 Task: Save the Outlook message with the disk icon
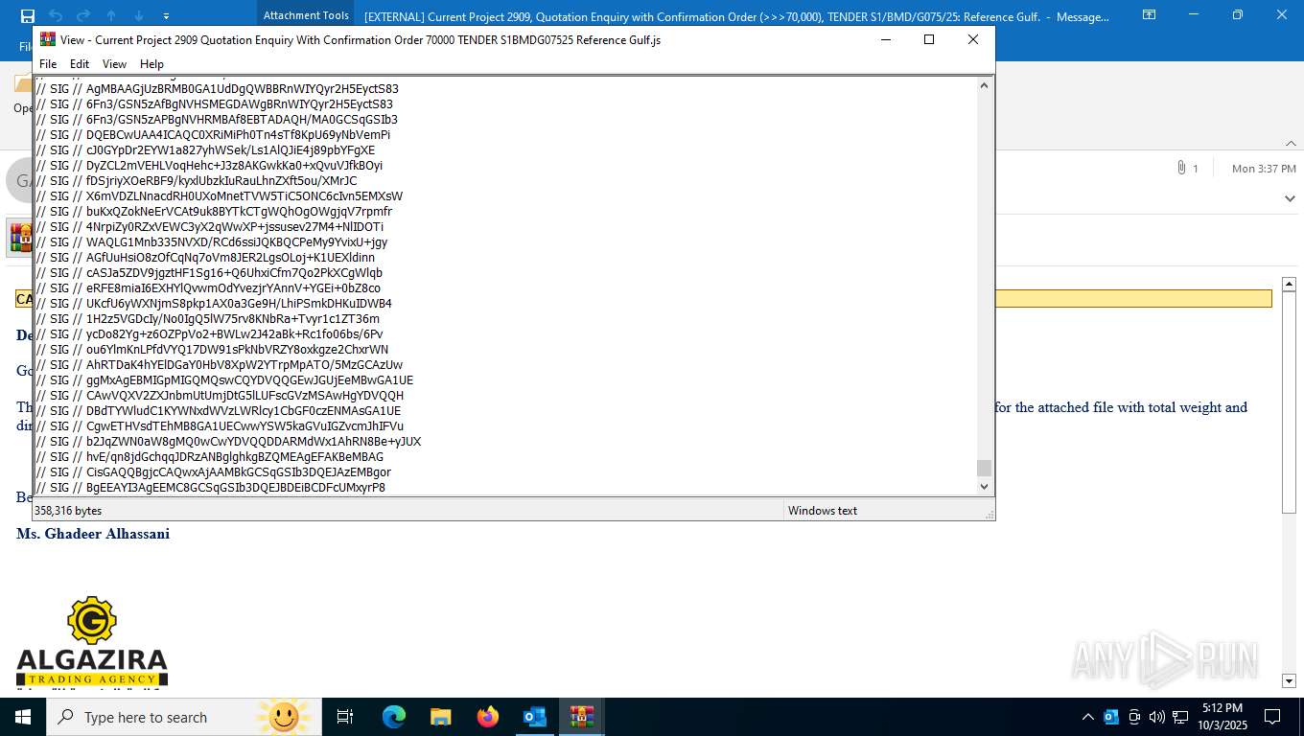(x=27, y=15)
